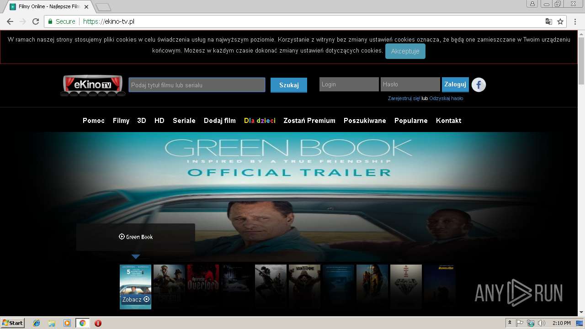Click the browser address bar URL
This screenshot has height=329, width=585.
tap(109, 21)
